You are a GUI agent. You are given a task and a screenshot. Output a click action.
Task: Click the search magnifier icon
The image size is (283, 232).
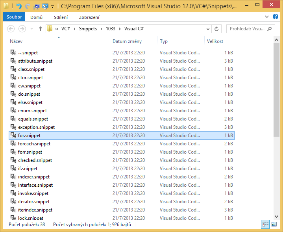(x=269, y=29)
